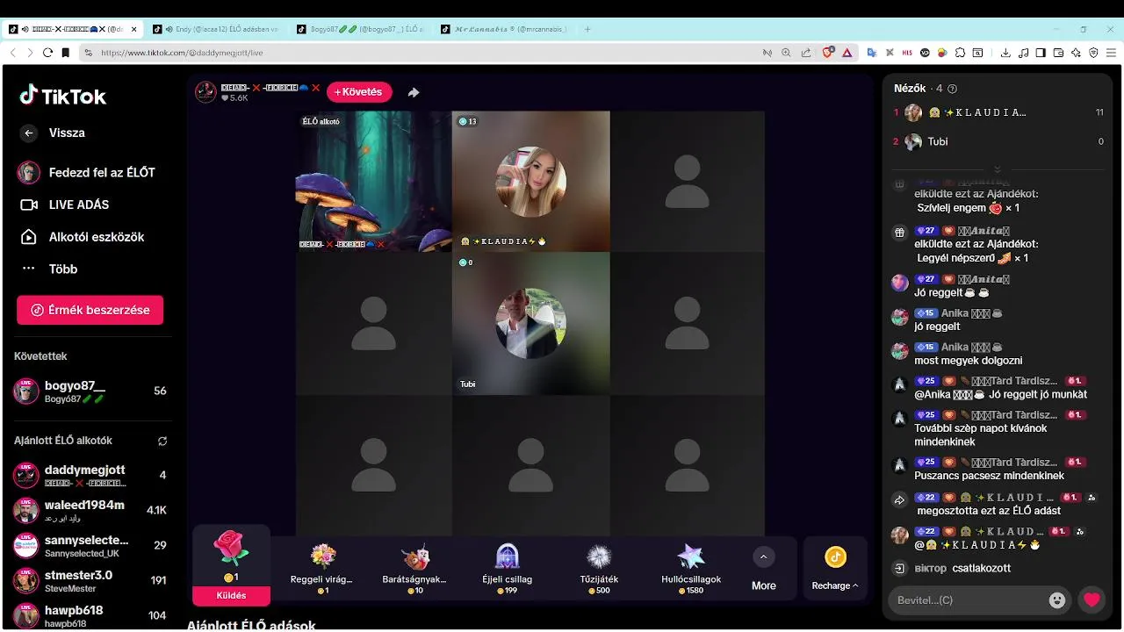Open Brave Shields icon in address bar

click(828, 53)
